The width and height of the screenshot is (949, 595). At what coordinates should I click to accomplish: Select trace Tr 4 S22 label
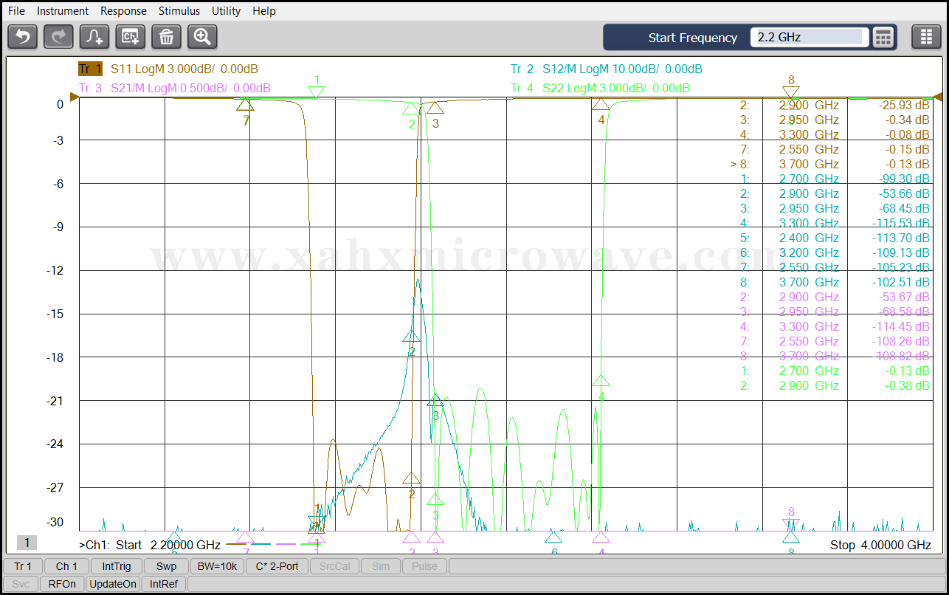point(600,89)
